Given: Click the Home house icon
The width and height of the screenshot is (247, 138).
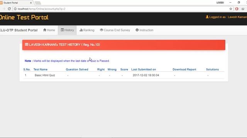Looking at the screenshot, I should [45, 30].
